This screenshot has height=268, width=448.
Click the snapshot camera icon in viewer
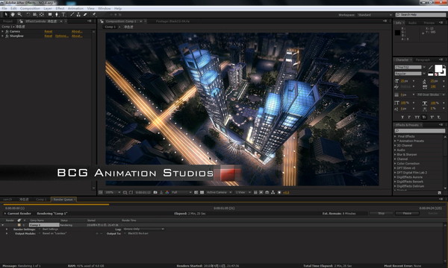[x=155, y=193]
